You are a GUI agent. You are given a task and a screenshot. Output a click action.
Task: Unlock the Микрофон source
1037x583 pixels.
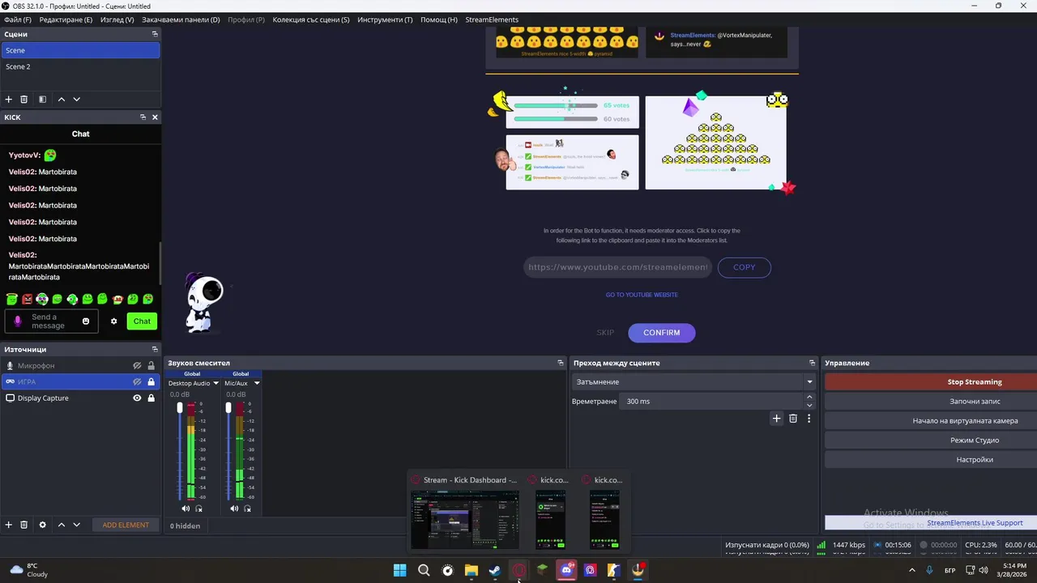pyautogui.click(x=151, y=366)
